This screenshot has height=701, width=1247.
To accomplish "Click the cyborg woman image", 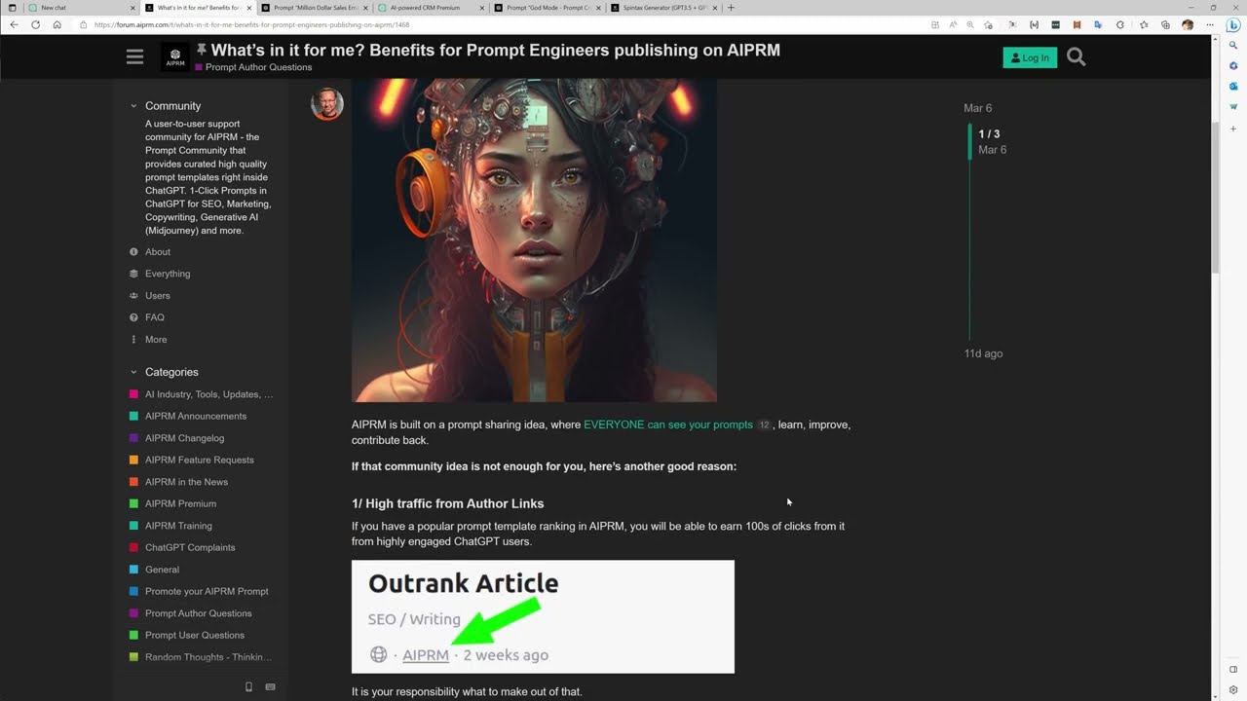I will pyautogui.click(x=534, y=240).
